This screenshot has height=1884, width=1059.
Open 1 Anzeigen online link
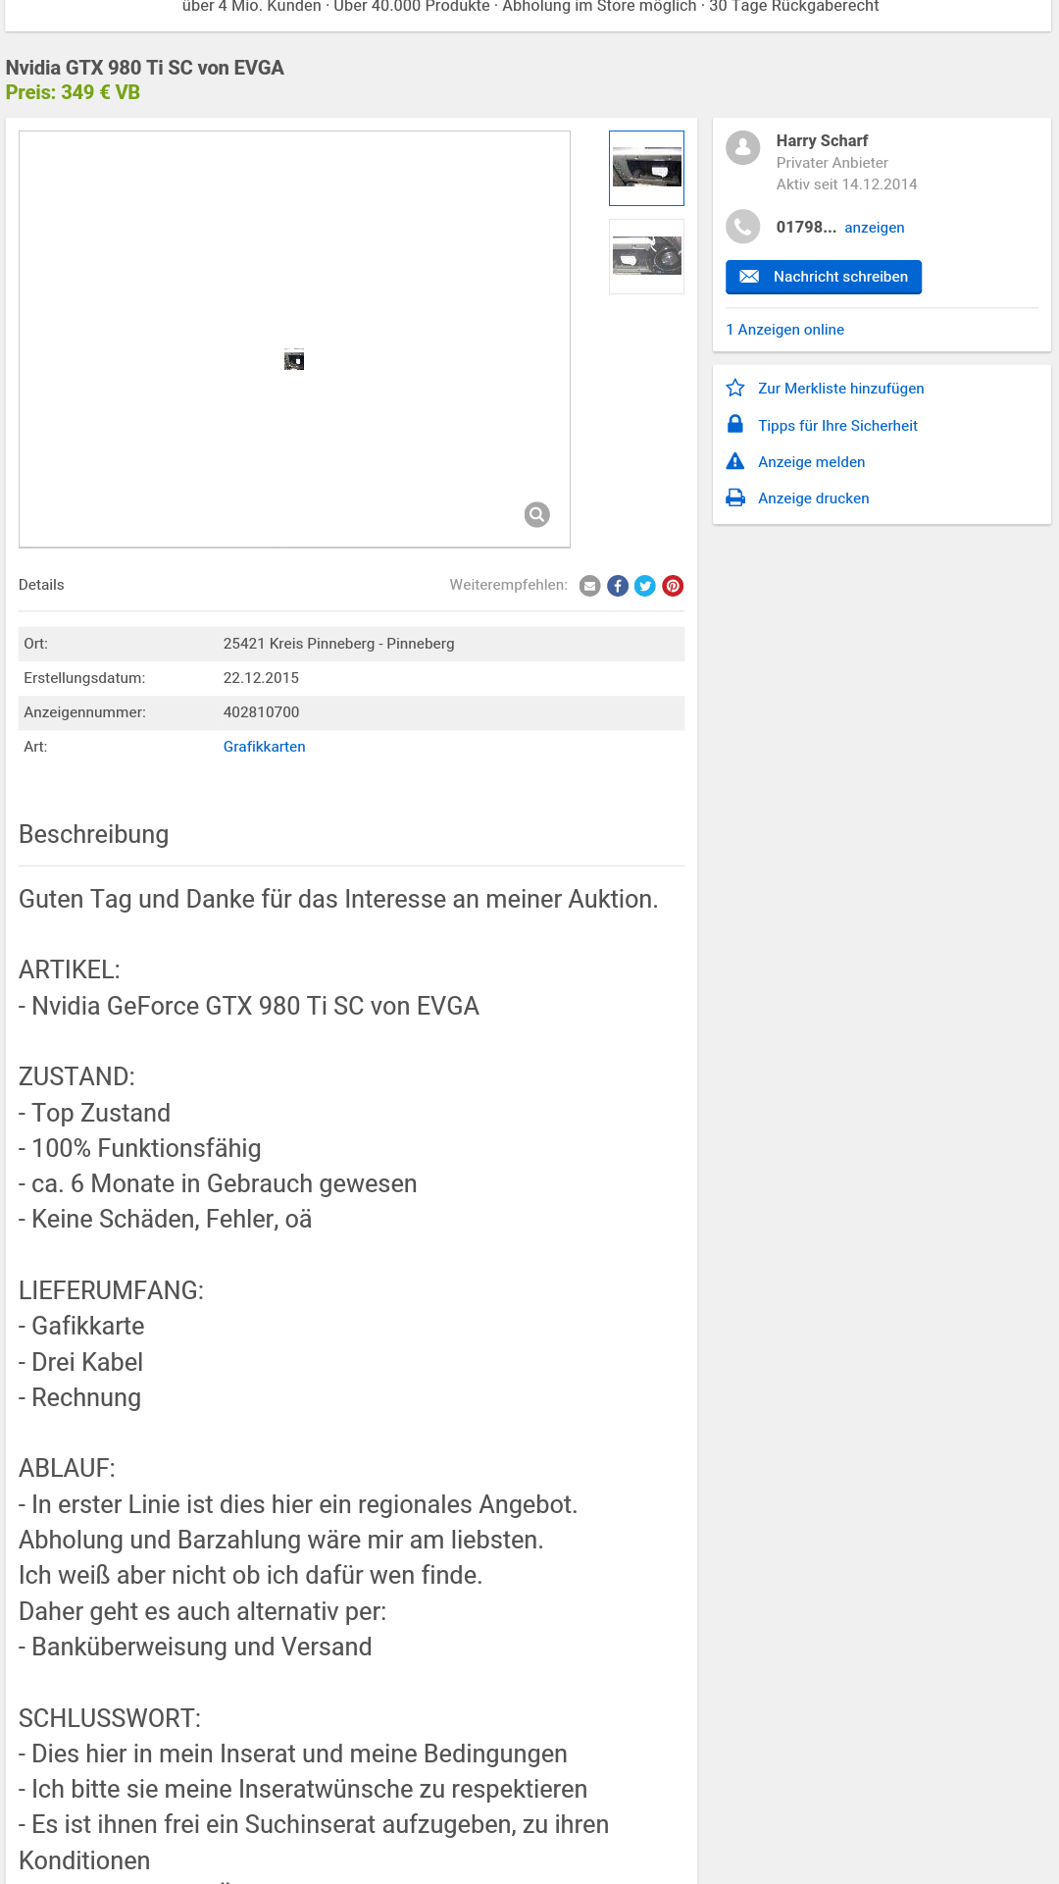785,330
